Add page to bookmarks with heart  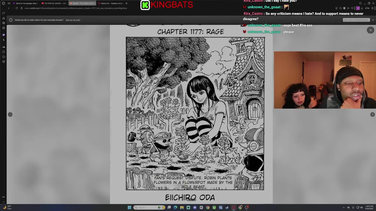pos(352,8)
